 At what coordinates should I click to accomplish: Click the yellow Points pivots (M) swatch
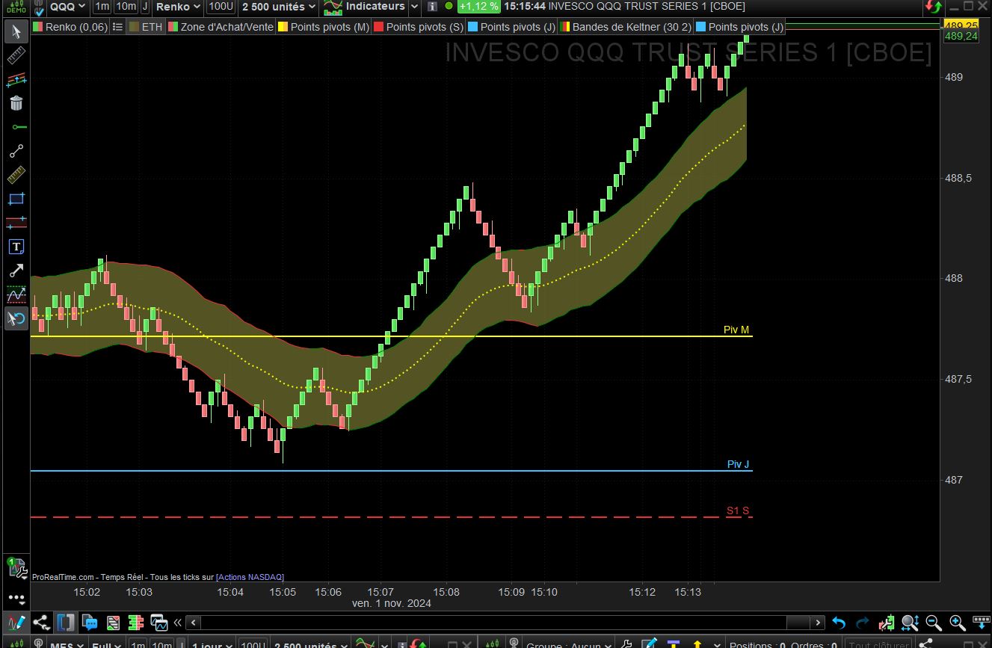coord(283,27)
